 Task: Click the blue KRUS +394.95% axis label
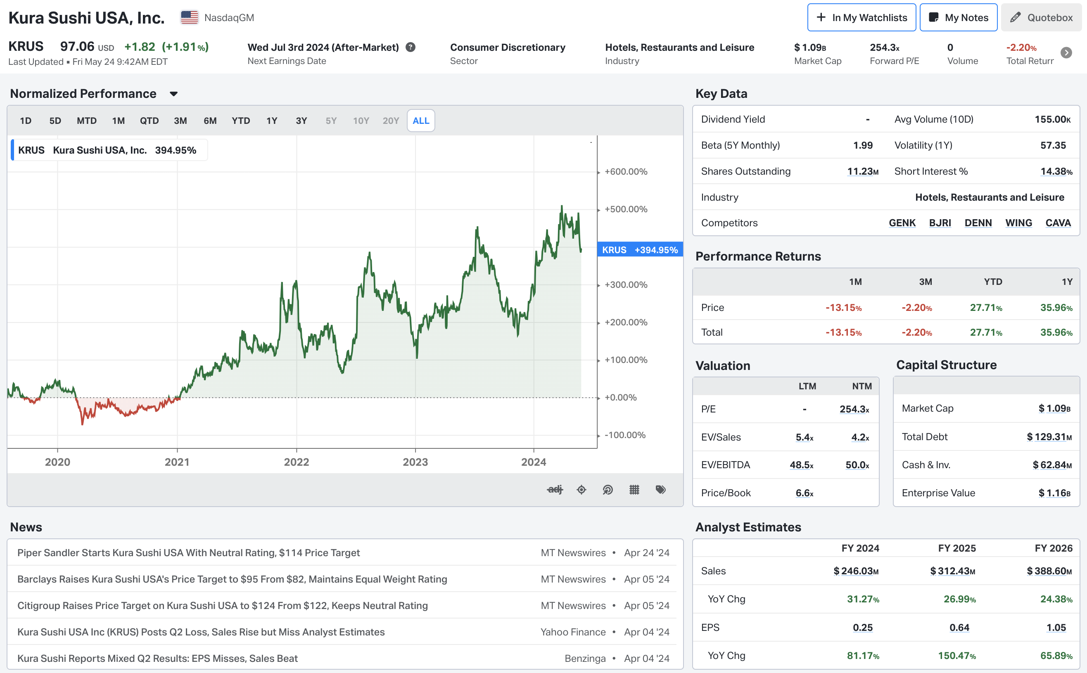(x=640, y=250)
